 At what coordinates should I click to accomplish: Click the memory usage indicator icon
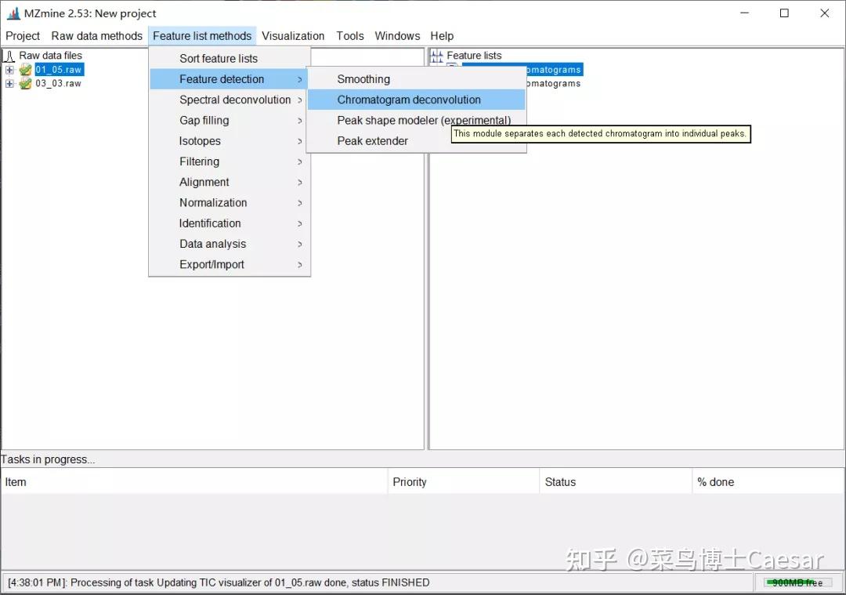click(797, 582)
